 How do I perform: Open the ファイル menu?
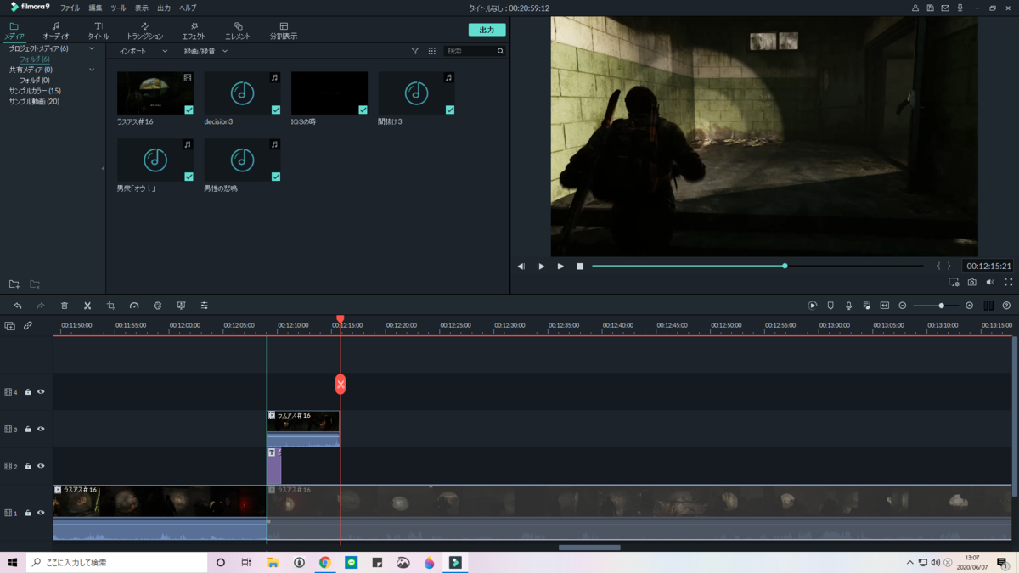click(70, 8)
